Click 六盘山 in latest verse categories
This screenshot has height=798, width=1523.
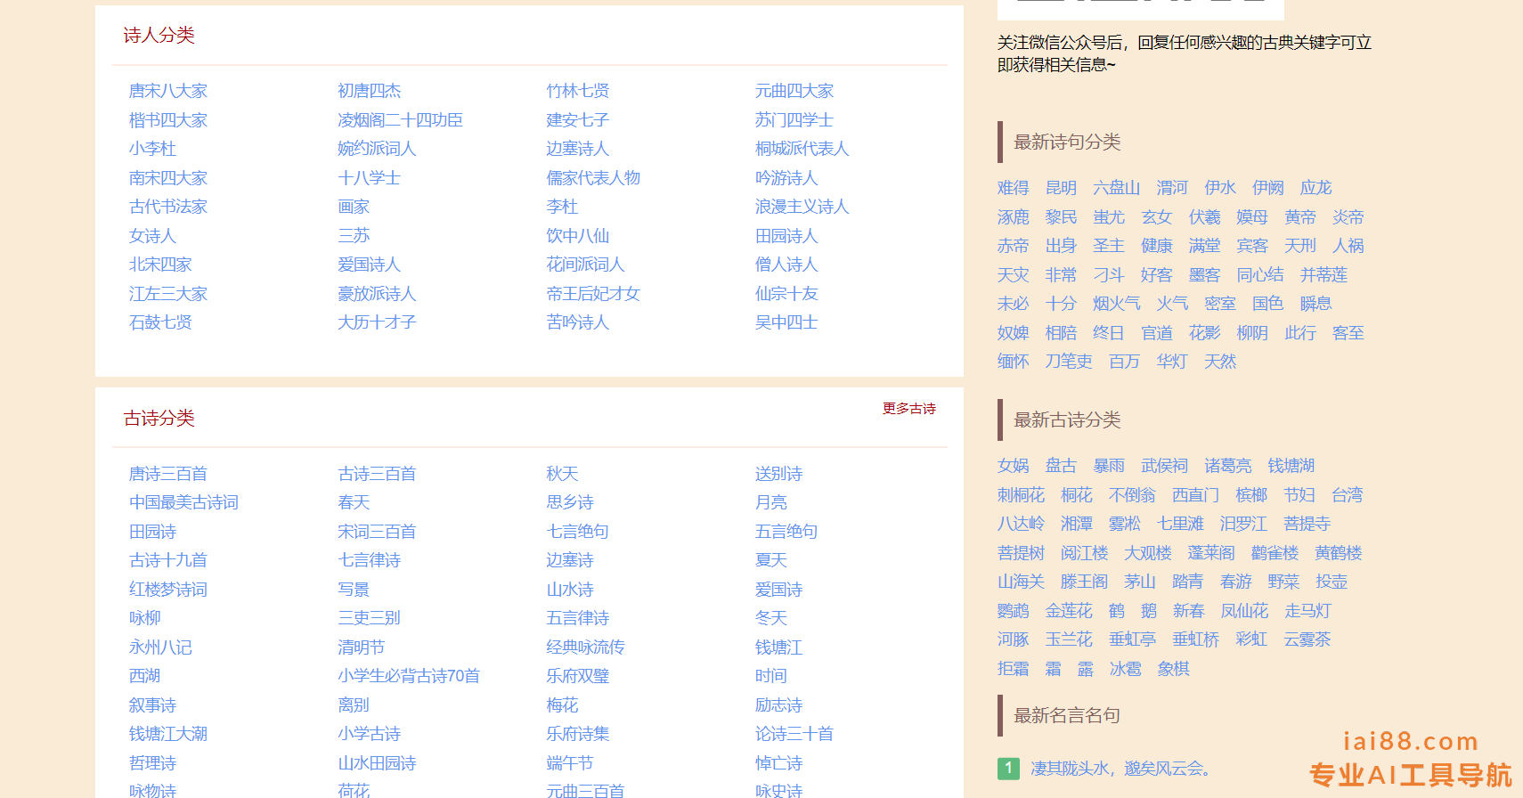[1116, 188]
